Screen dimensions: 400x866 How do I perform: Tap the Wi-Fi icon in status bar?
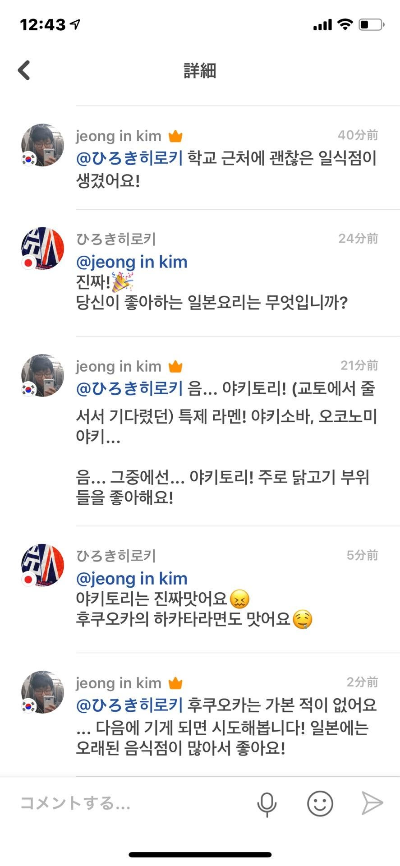coord(345,24)
